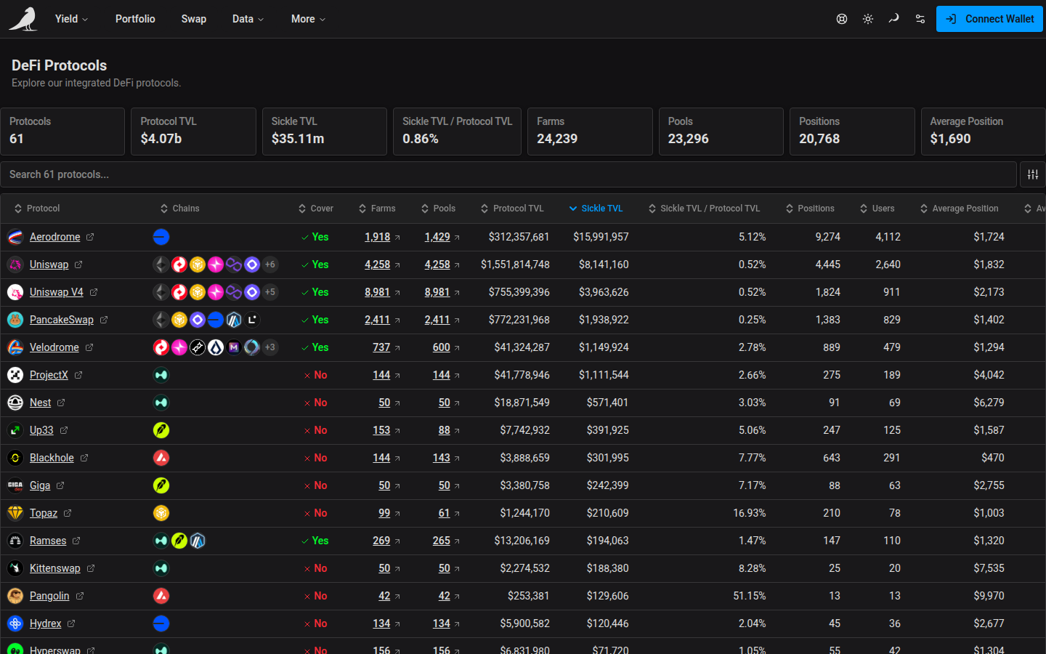1046x654 pixels.
Task: Open Topaz's 61 pools link
Action: pyautogui.click(x=445, y=513)
